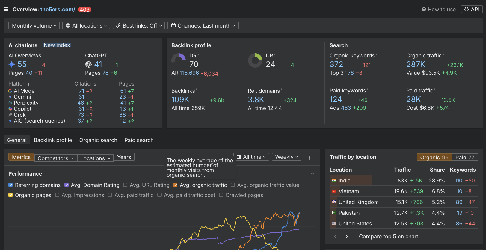Click the Vietnam flag icon
Viewport: 486px width, 250px height.
click(334, 191)
